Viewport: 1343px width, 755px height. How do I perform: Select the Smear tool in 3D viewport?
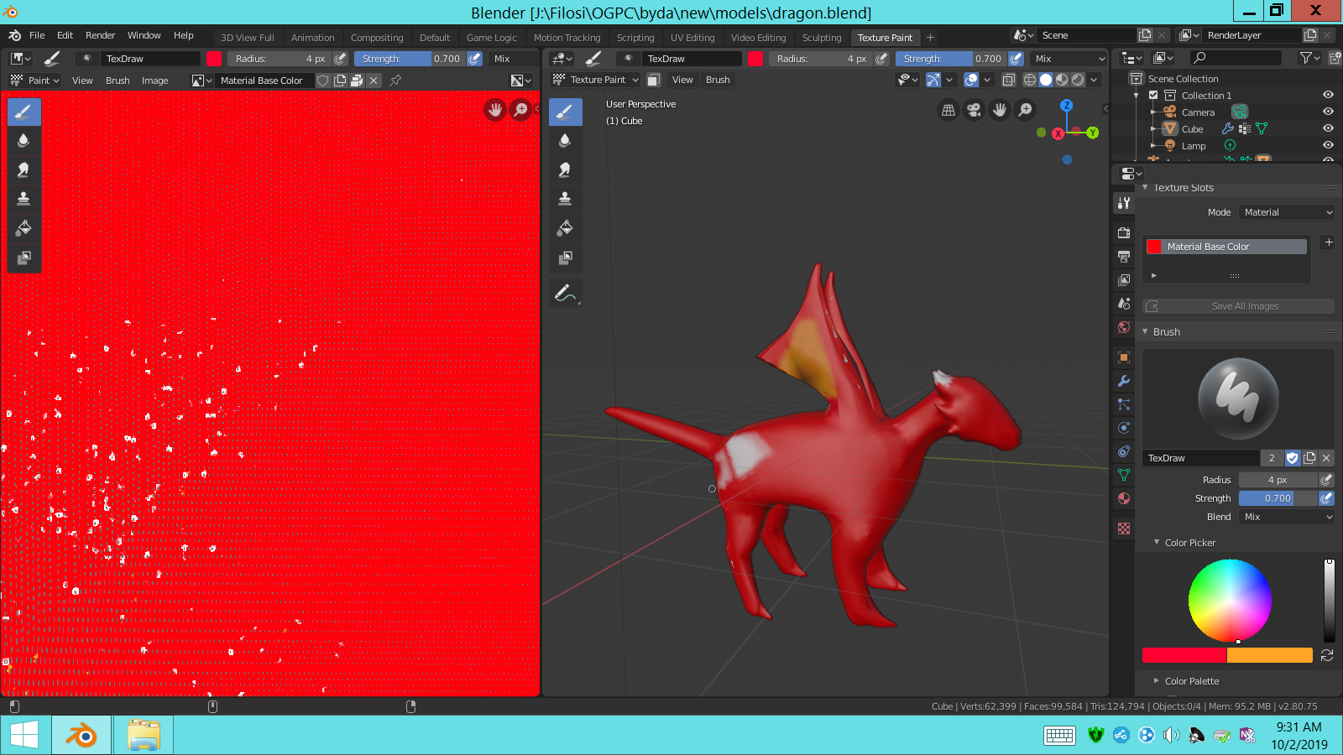pyautogui.click(x=565, y=169)
